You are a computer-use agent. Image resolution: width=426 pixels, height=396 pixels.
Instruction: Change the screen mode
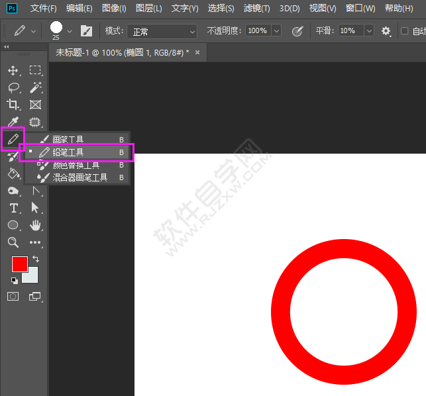(x=34, y=296)
